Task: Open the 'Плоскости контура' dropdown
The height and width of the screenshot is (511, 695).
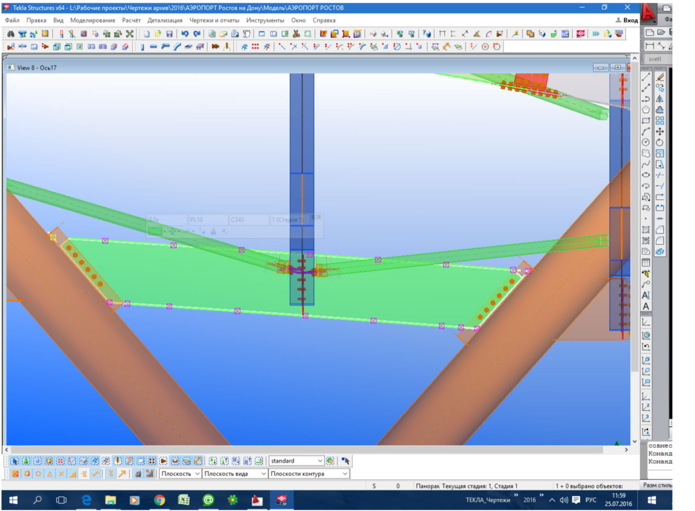Action: click(345, 474)
